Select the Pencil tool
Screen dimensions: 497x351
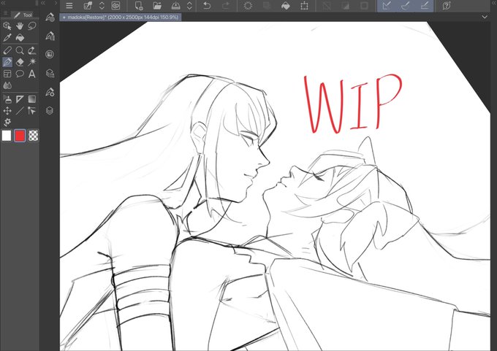(x=7, y=50)
